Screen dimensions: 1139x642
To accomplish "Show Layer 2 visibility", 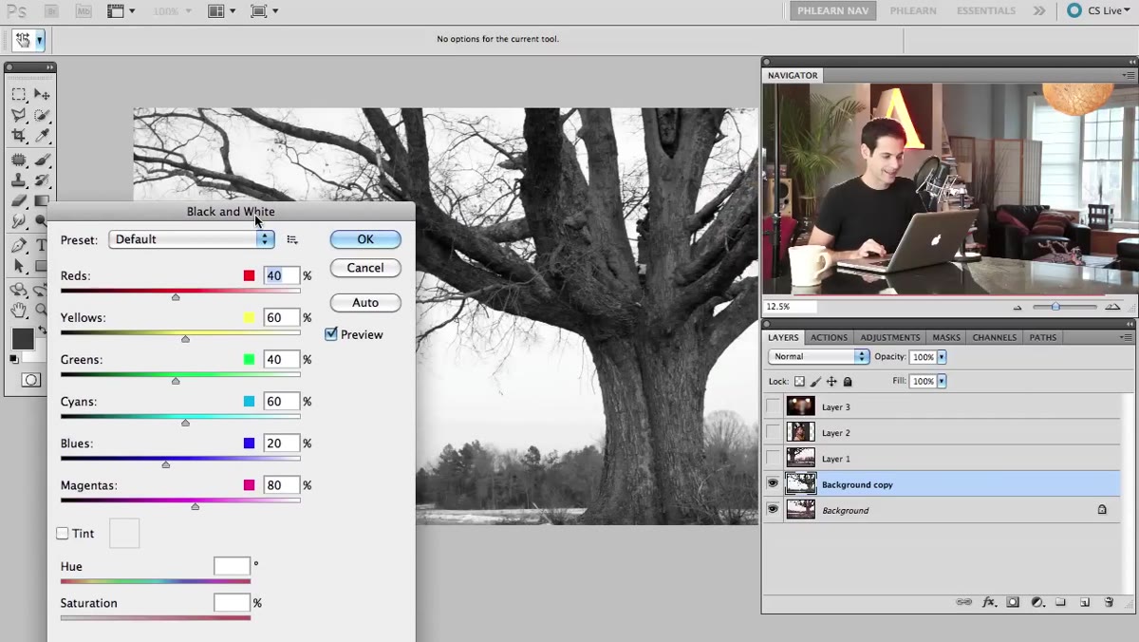I will coord(773,432).
